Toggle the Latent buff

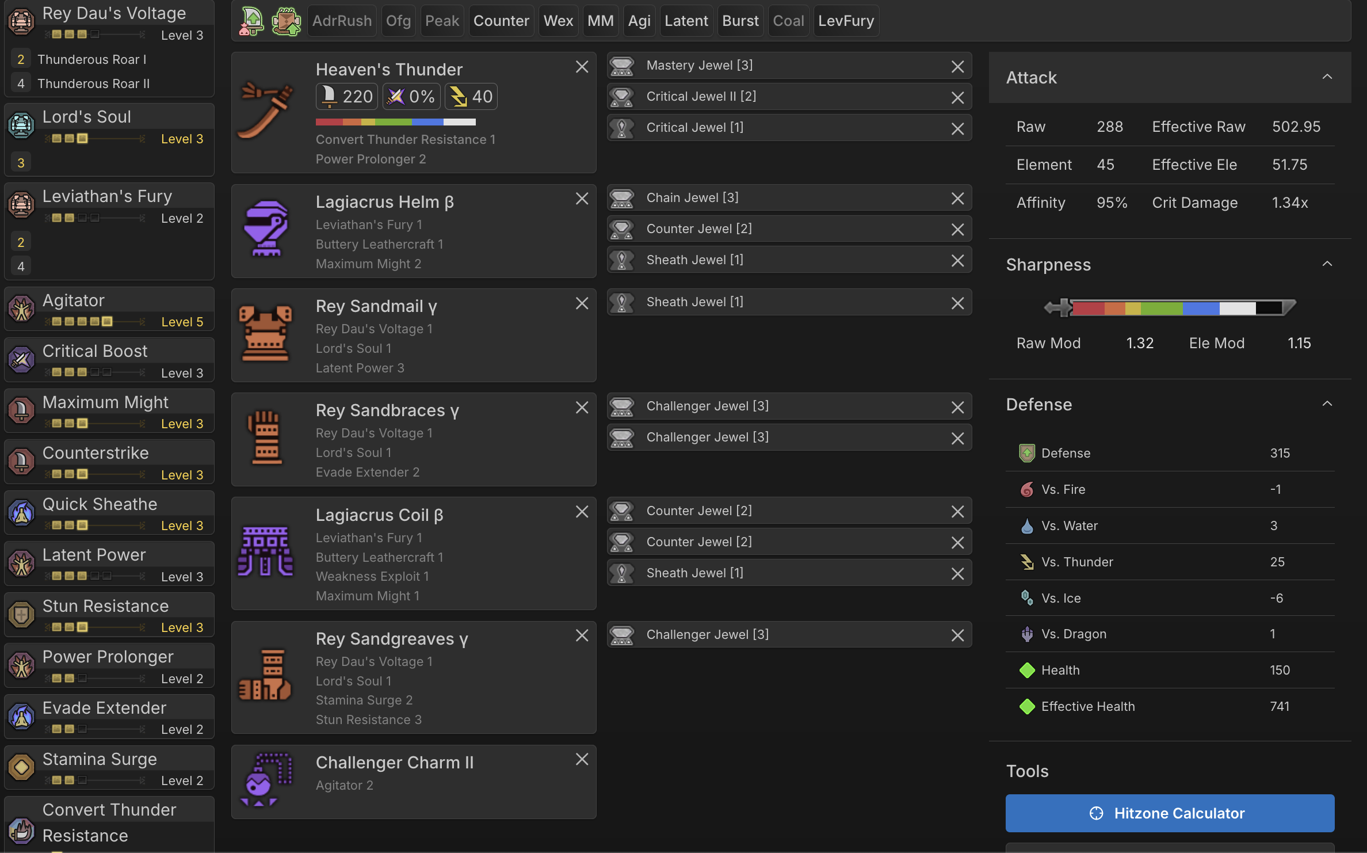pos(686,21)
